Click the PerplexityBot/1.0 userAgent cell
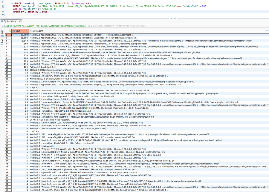 [149, 44]
